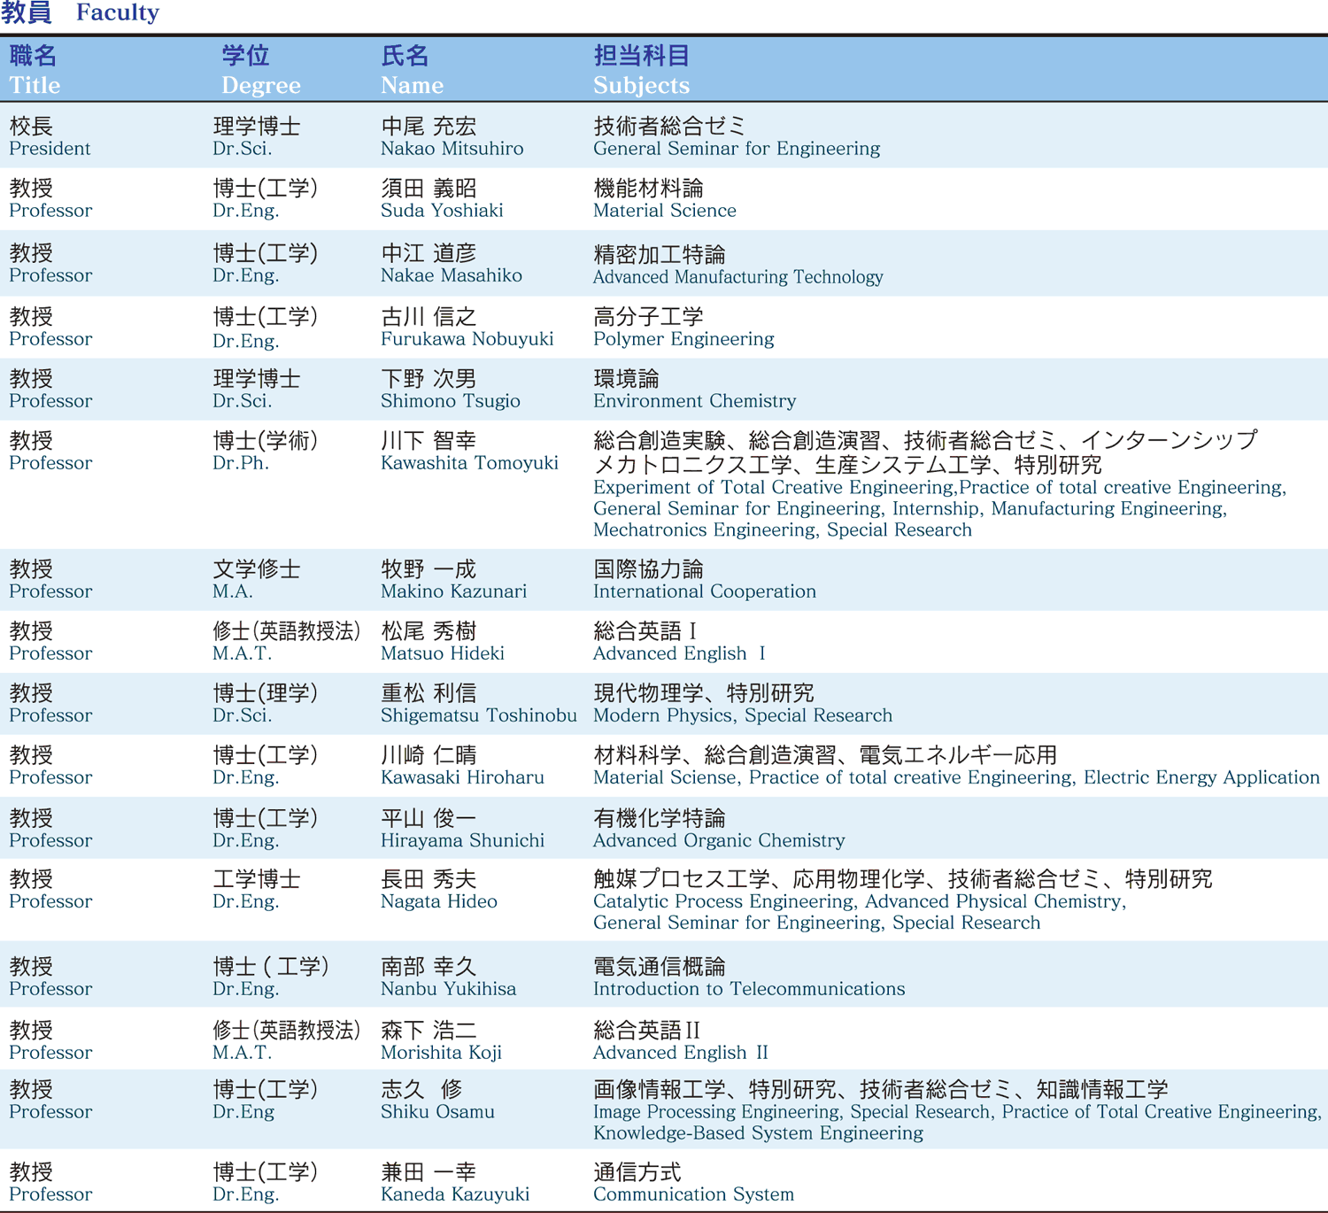The width and height of the screenshot is (1328, 1213).
Task: Click the name 'Nakae Masahiko'
Action: point(452,275)
